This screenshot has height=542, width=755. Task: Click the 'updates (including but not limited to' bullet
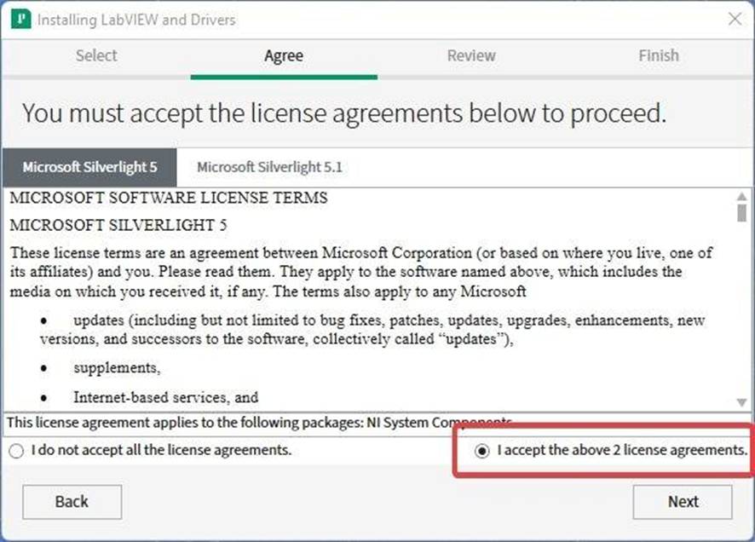tap(372, 330)
